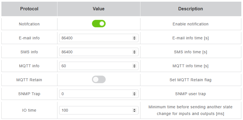Click the Value column header
Screen dimensions: 243x120
coord(99,9)
